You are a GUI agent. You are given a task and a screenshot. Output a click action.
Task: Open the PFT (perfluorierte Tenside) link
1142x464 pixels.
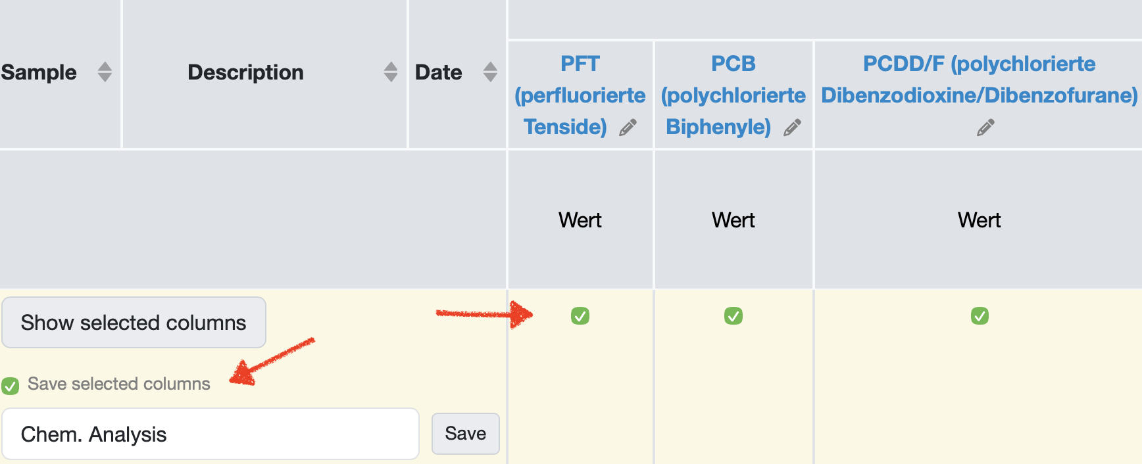point(580,95)
